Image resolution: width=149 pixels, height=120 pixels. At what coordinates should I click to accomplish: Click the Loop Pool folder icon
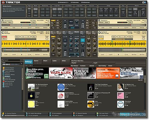click(x=4, y=78)
